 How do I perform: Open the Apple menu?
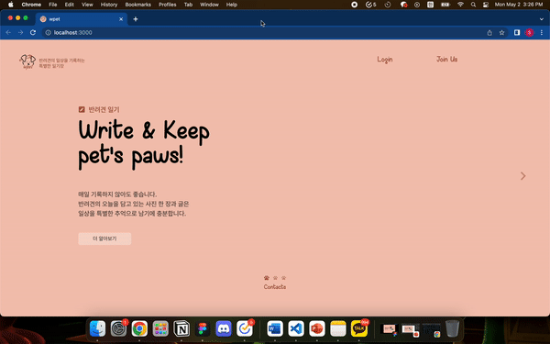coord(11,5)
